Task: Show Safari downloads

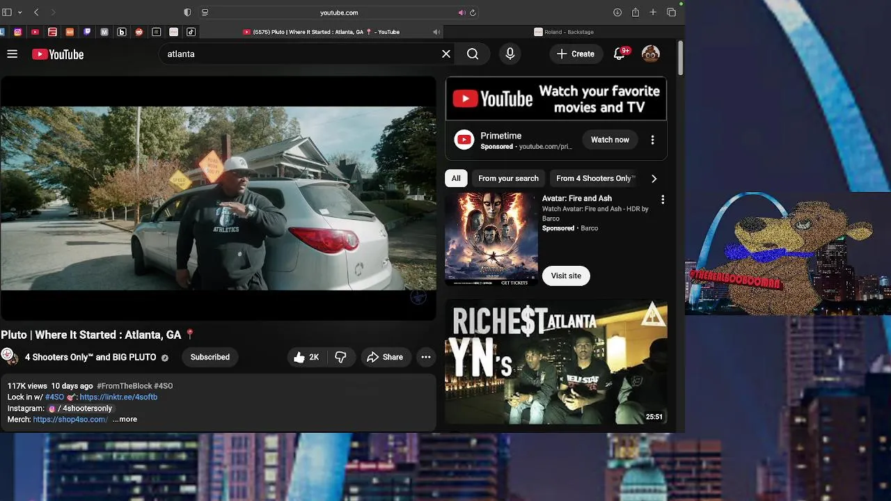Action: (x=617, y=13)
